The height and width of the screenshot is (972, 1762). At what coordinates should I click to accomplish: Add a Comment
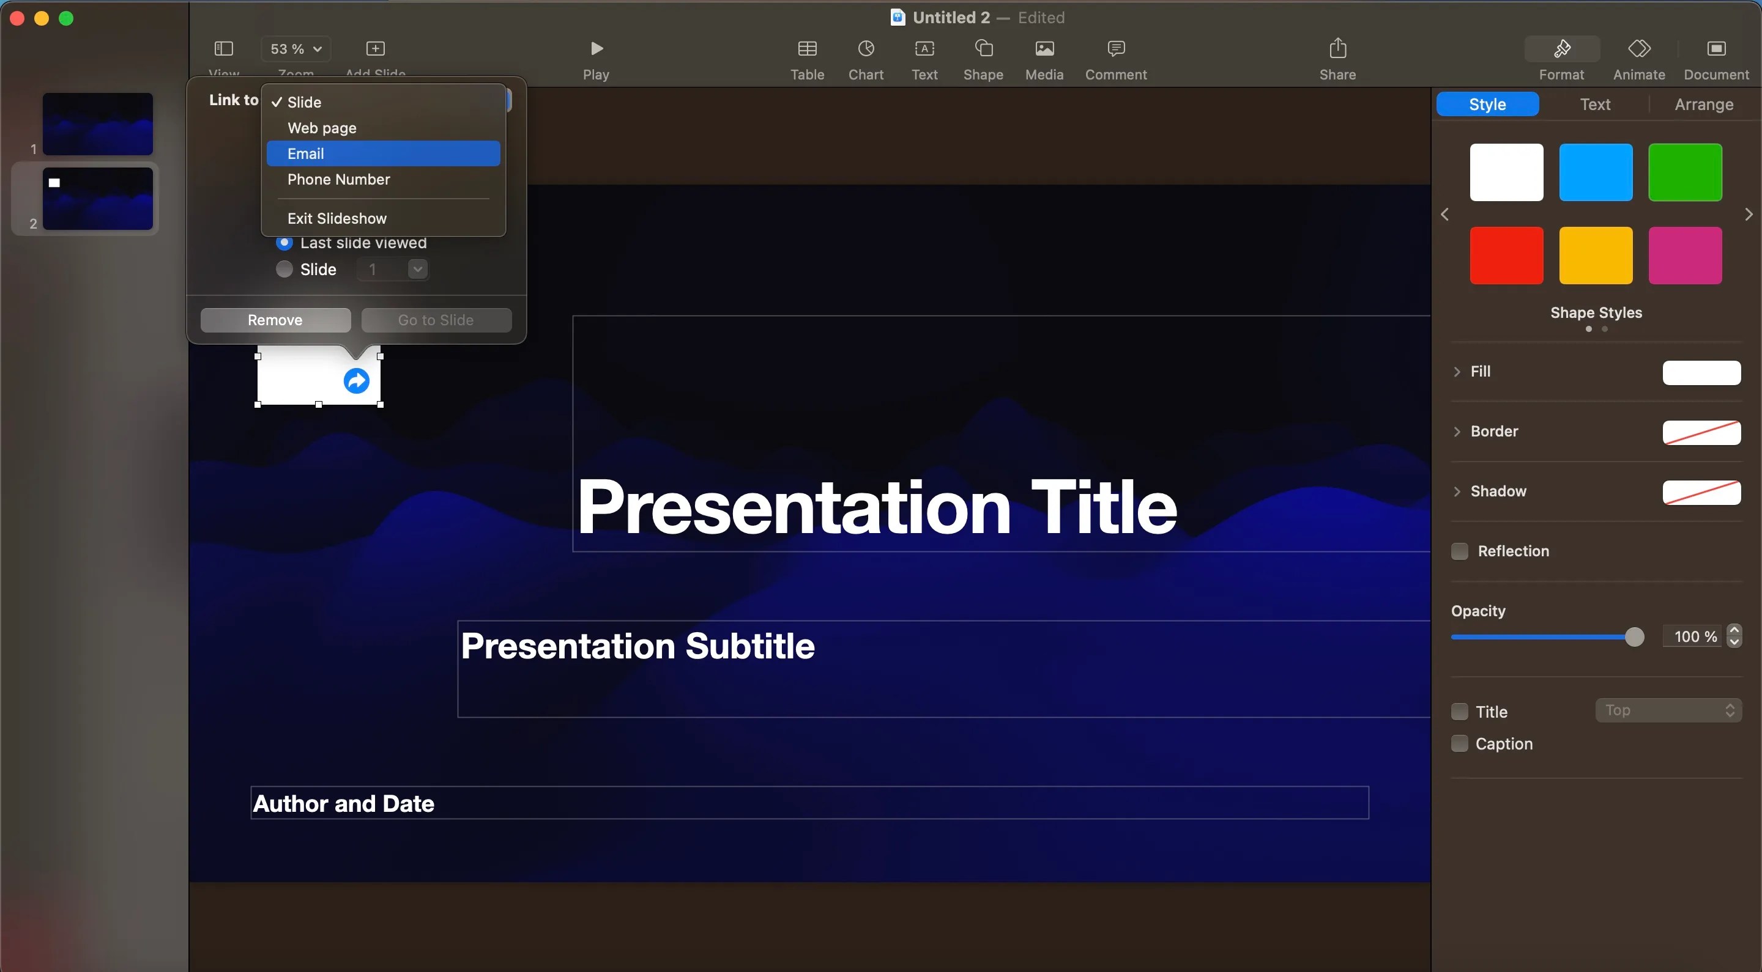[x=1115, y=58]
